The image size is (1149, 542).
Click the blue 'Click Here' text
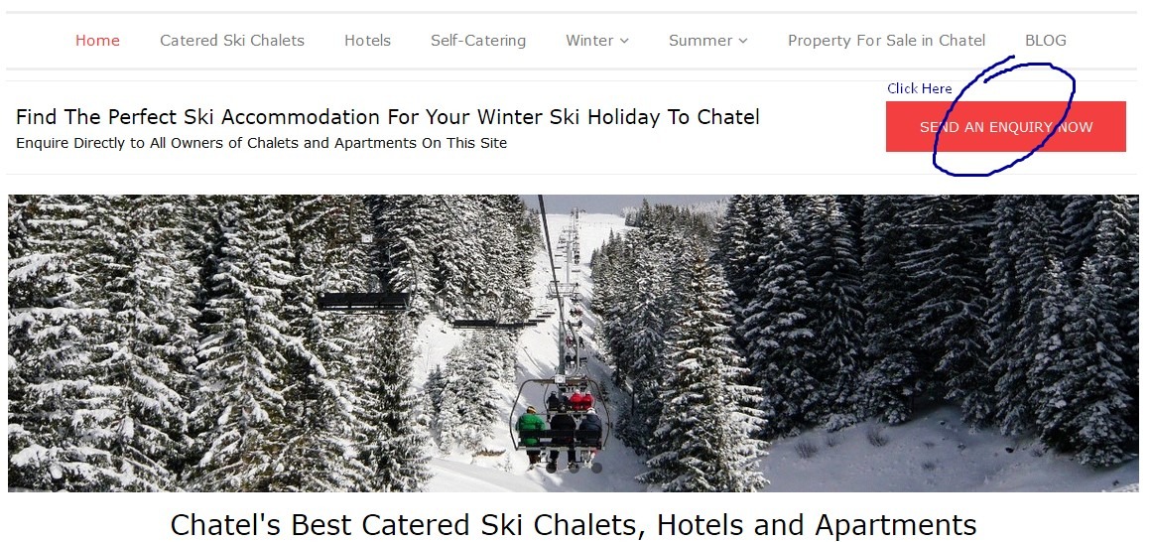point(919,88)
